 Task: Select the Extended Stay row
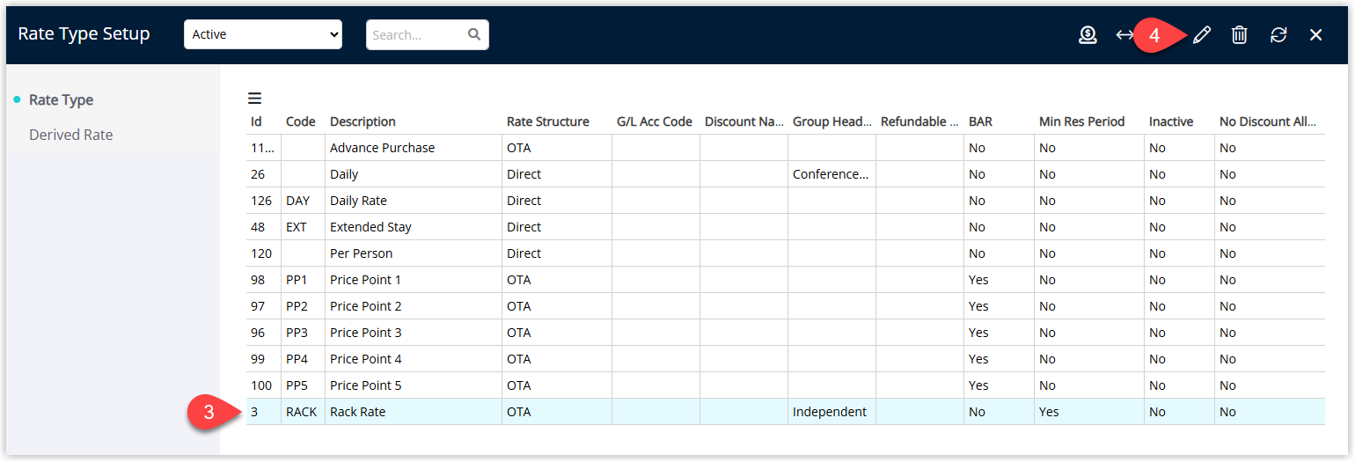[x=785, y=227]
